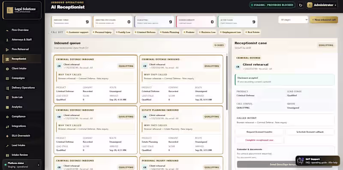Open Client Intake page
This screenshot has width=343, height=170.
click(x=22, y=68)
